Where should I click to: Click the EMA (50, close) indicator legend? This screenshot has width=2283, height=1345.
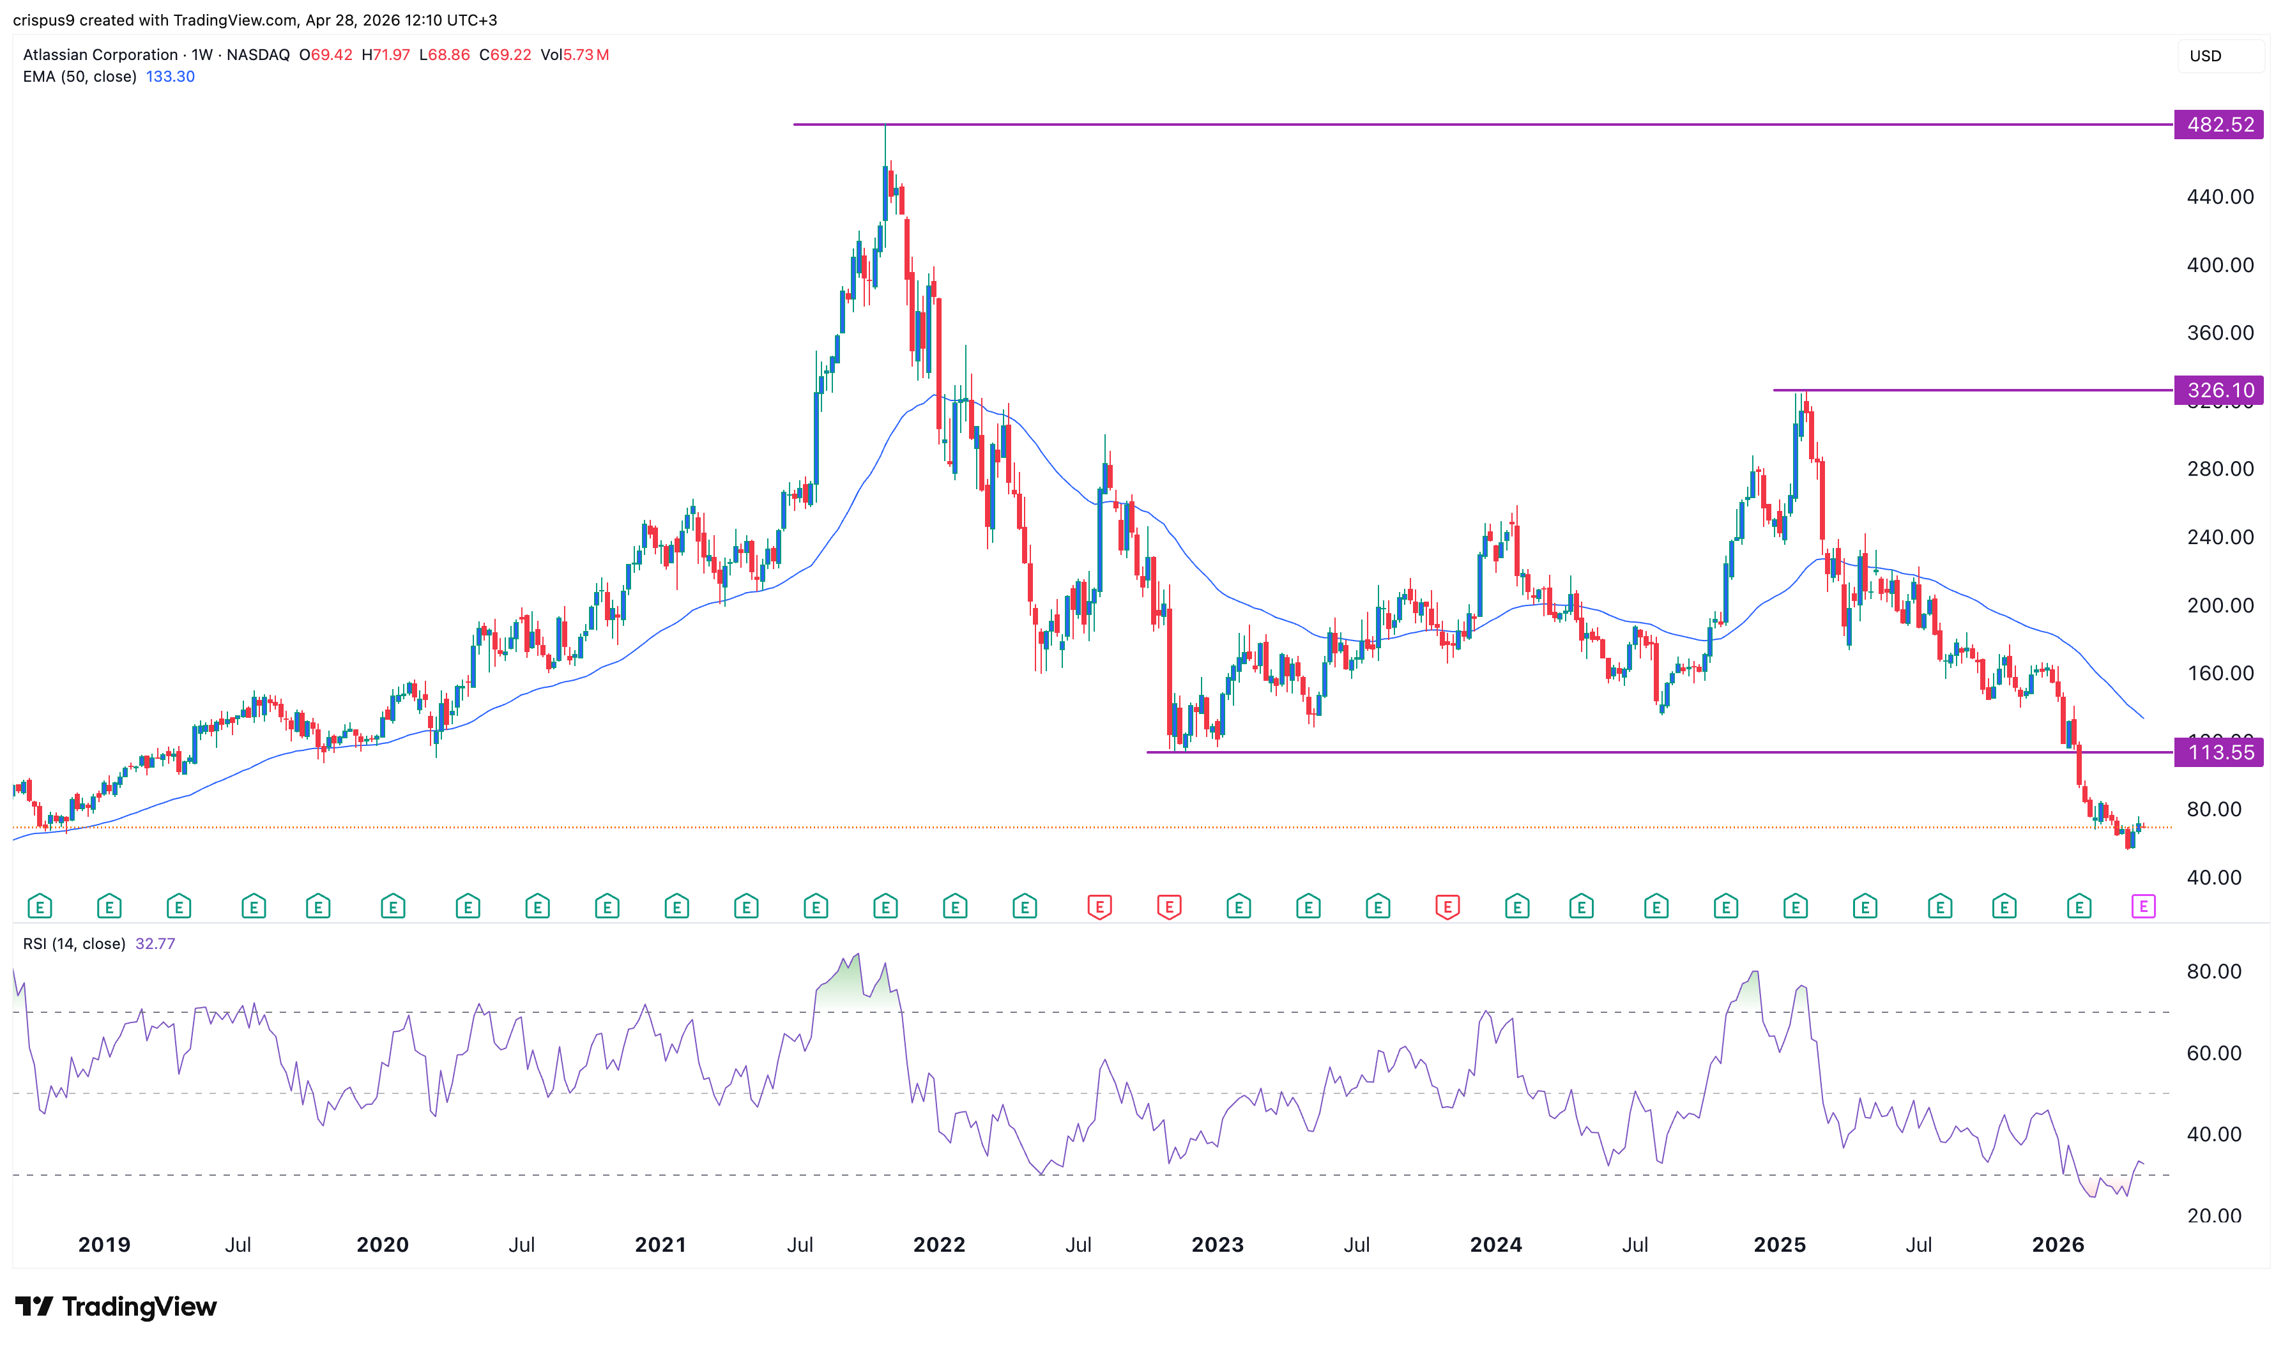click(x=80, y=77)
